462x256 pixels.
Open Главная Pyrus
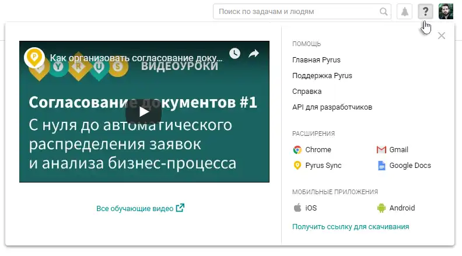[x=316, y=60]
